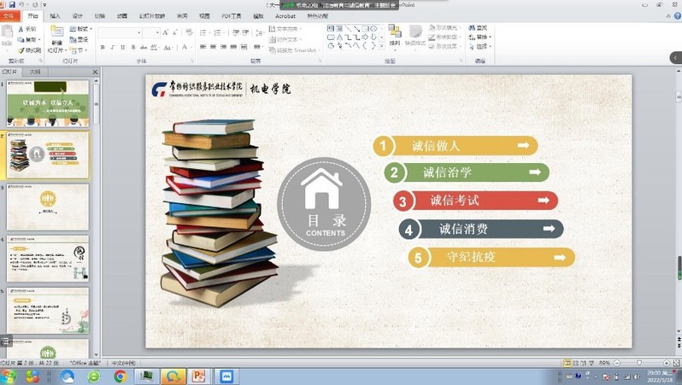
Task: Undo last action in quick access toolbar
Action: 21,5
